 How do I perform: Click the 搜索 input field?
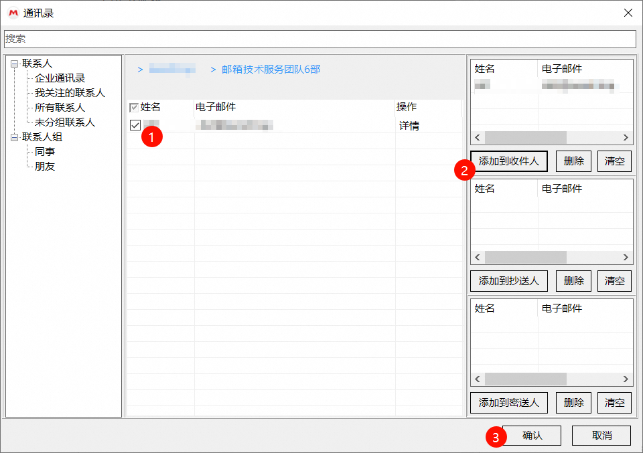(x=320, y=39)
